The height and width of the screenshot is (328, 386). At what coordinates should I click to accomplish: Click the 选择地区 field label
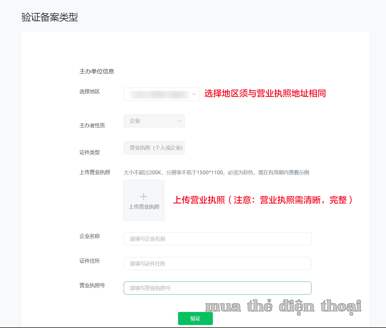[89, 92]
